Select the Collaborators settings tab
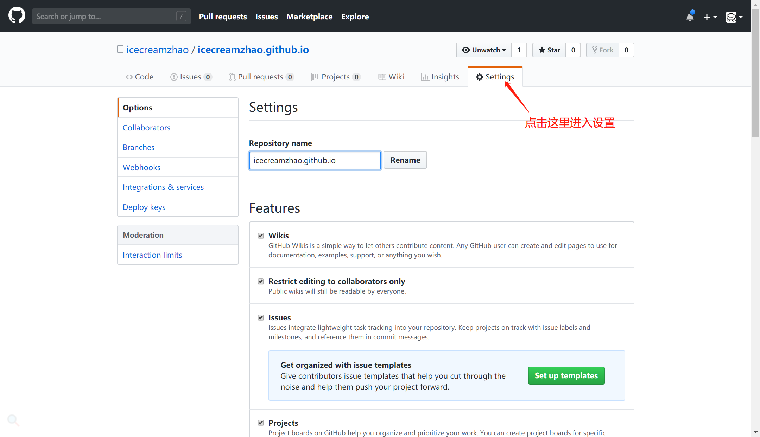Image resolution: width=760 pixels, height=437 pixels. tap(147, 127)
